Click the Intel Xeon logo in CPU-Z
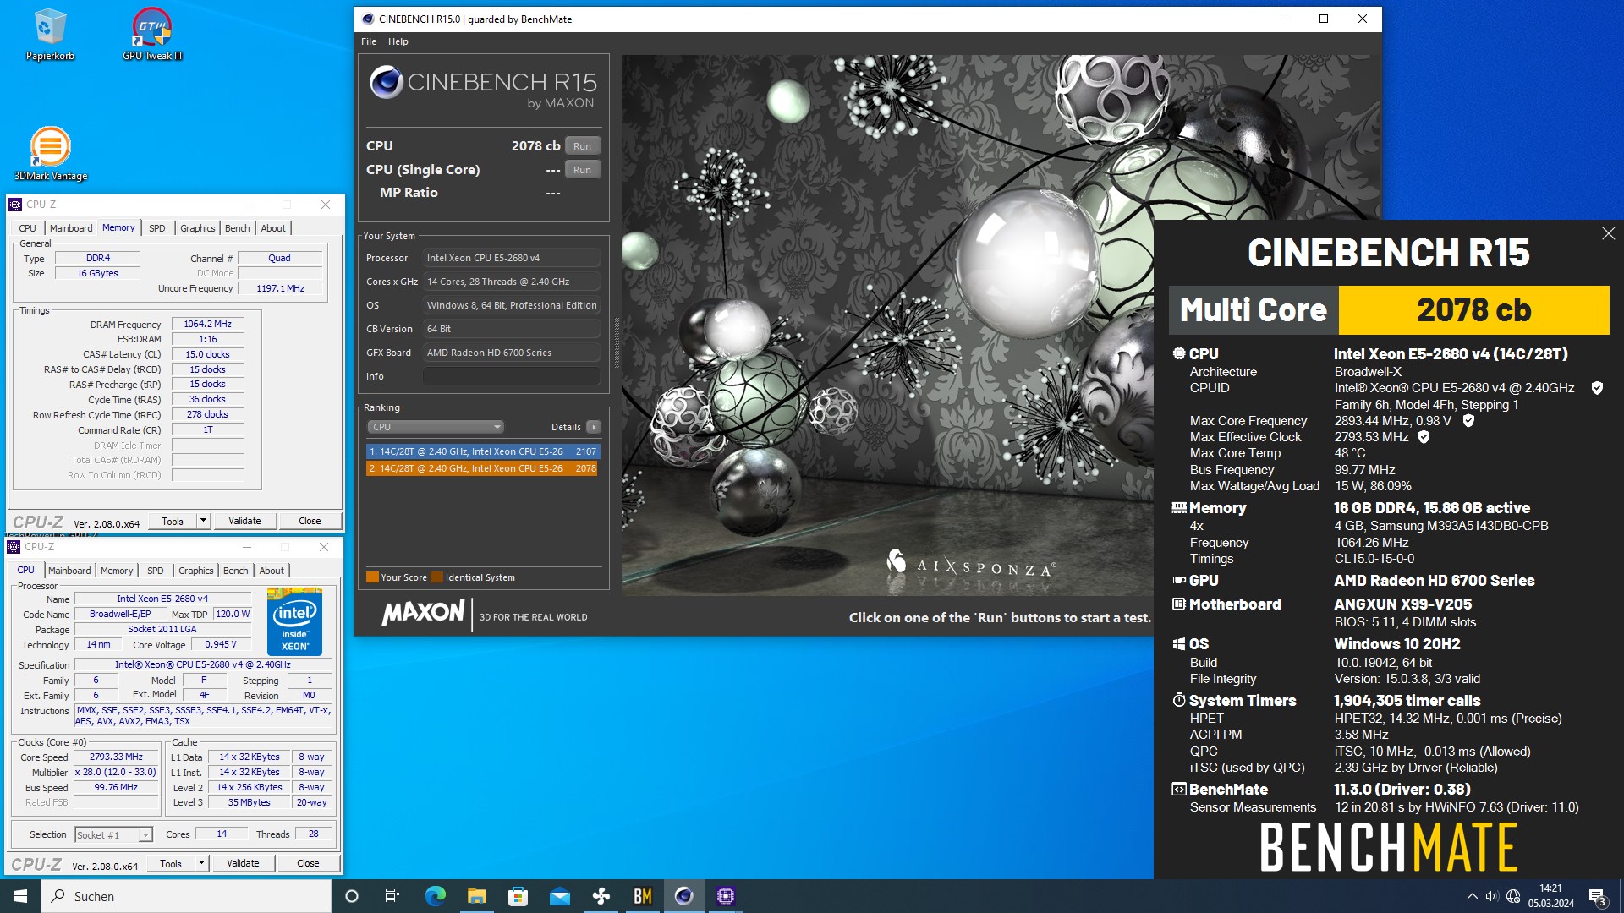 pyautogui.click(x=294, y=623)
